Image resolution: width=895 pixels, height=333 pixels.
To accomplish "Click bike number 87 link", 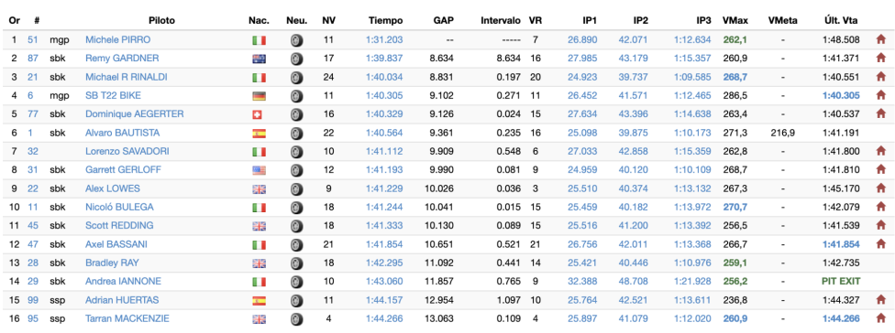I will 32,58.
